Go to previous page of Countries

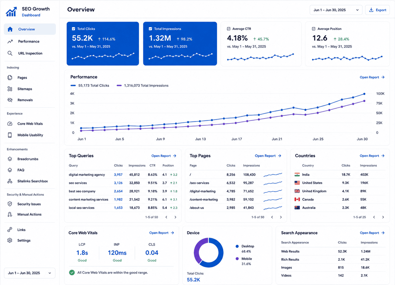[374, 217]
